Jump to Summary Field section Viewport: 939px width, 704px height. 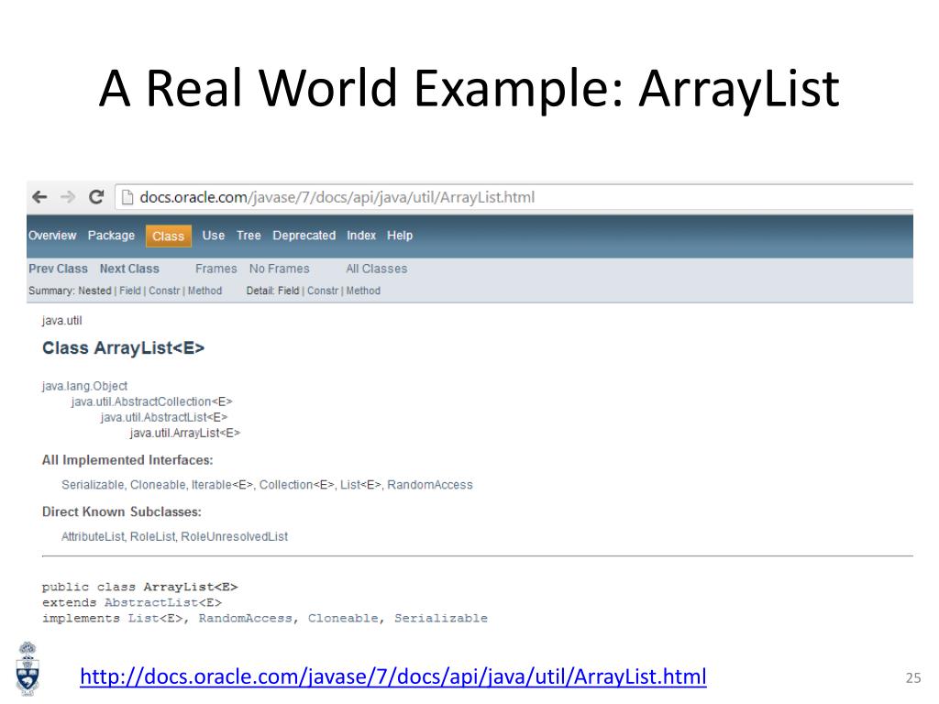[x=130, y=291]
